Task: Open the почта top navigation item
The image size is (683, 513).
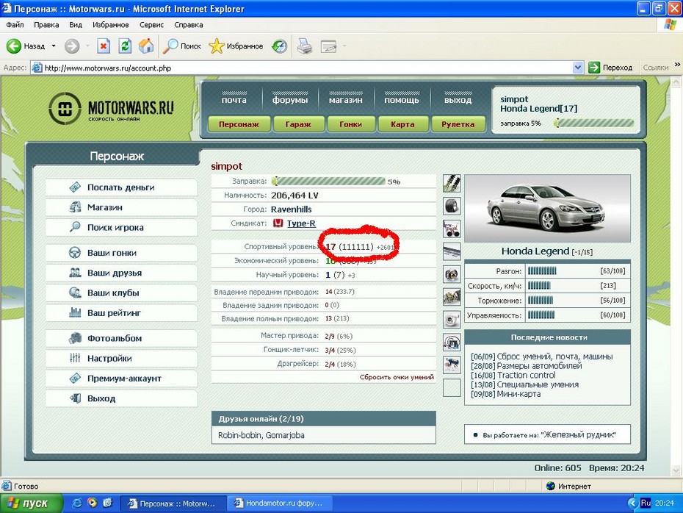Action: (234, 100)
